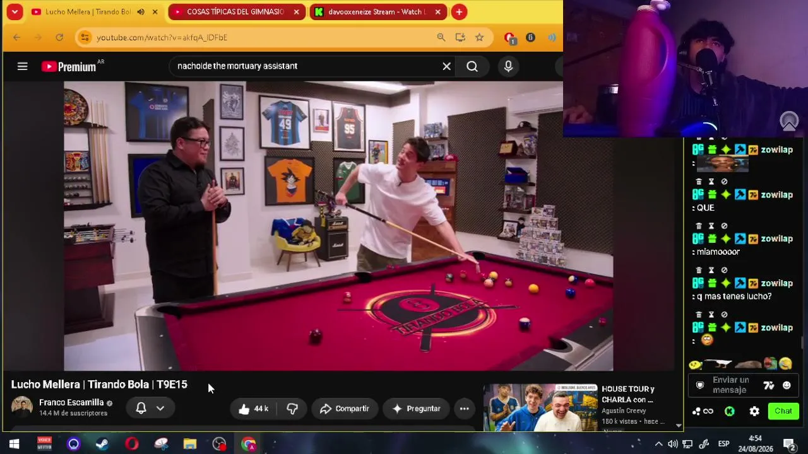This screenshot has width=808, height=454.
Task: Open the HOUSE TOUR y CHARLA title
Action: coord(628,394)
